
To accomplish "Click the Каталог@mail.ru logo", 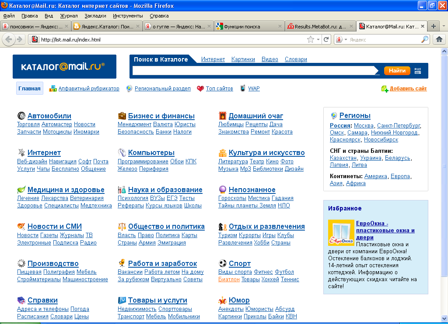I will [x=64, y=66].
